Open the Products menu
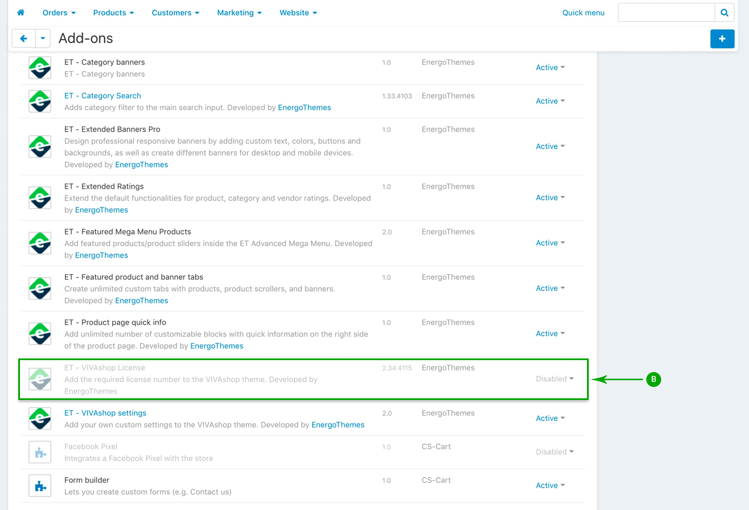749x510 pixels. 114,13
